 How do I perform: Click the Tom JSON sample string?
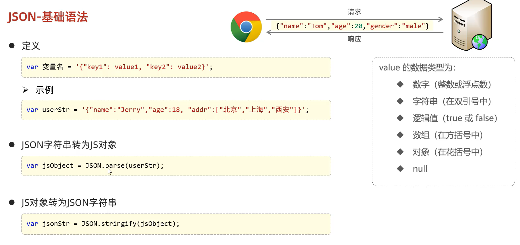(352, 26)
